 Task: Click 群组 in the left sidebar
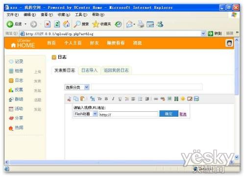19,99
